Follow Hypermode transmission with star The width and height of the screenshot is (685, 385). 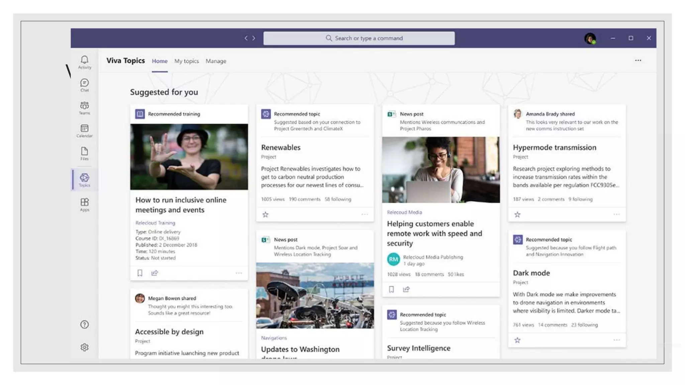(x=517, y=215)
